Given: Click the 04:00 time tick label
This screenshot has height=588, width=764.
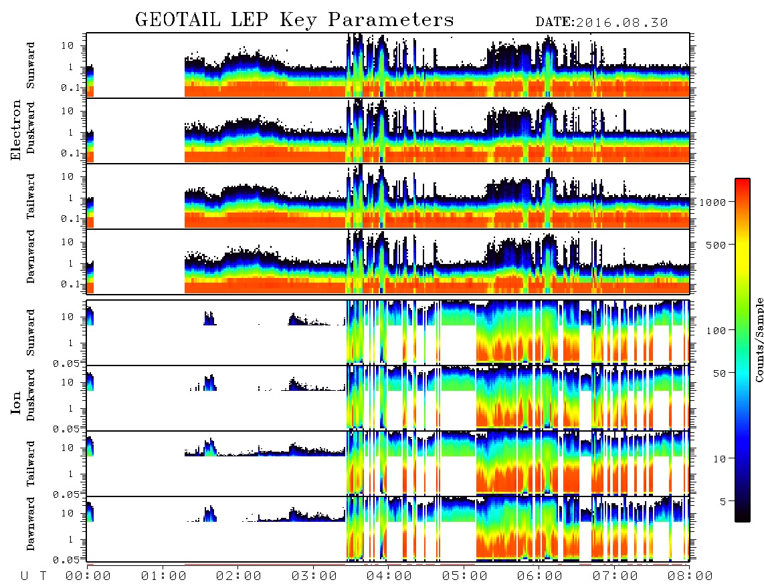Looking at the screenshot, I should [x=389, y=577].
